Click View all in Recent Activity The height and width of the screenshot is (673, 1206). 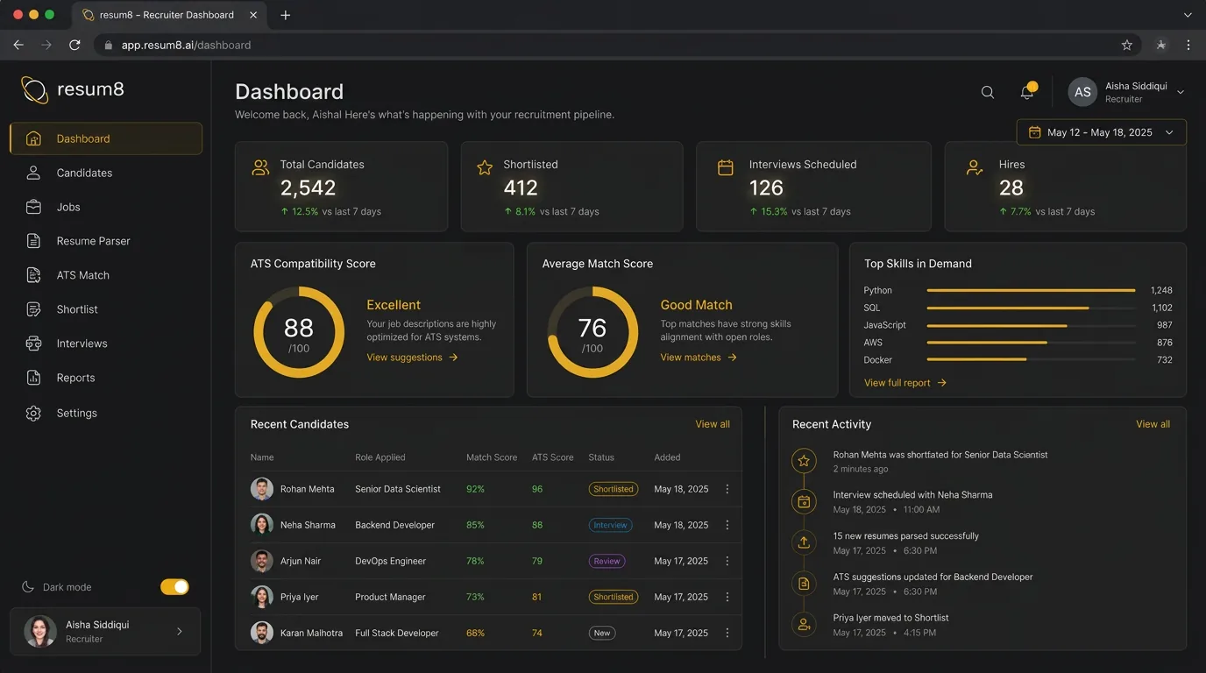pyautogui.click(x=1153, y=424)
